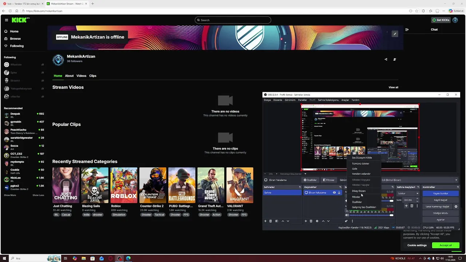
Task: Open transition properties three-dot menu
Action: [417, 206]
